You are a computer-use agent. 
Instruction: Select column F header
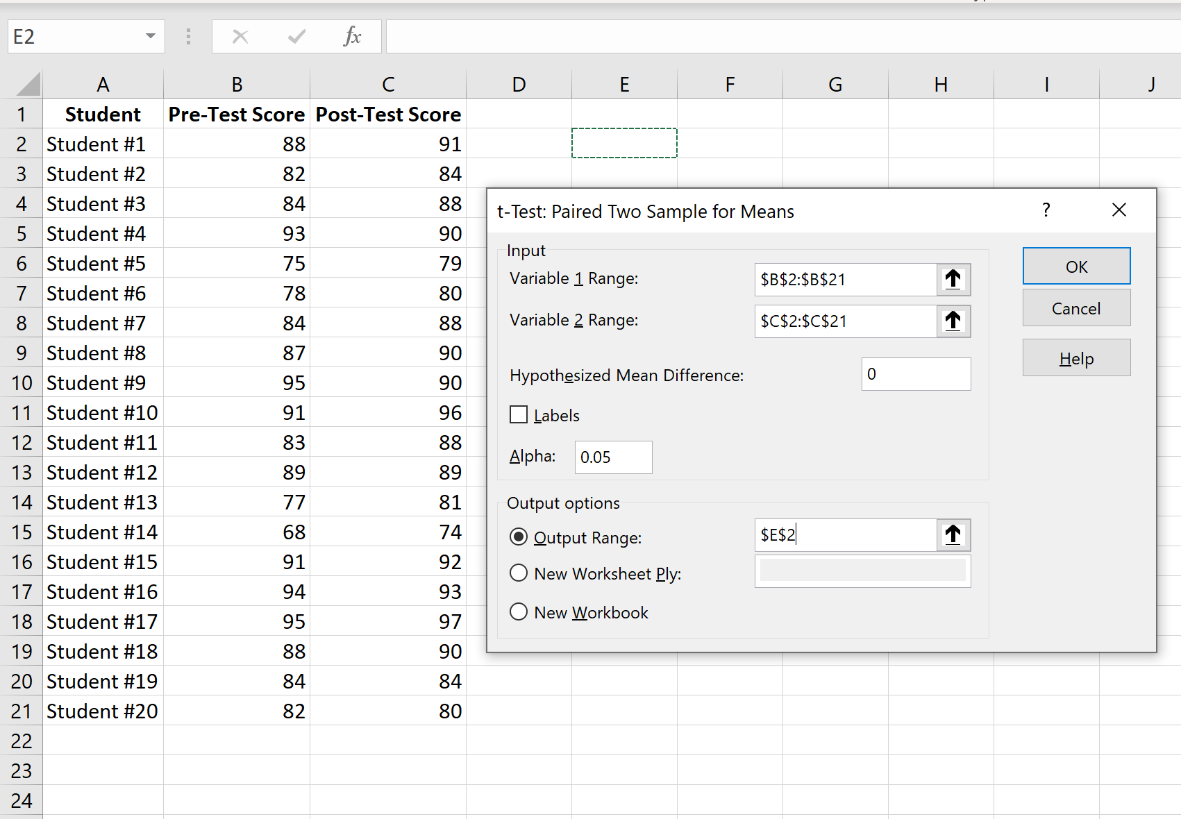[x=730, y=84]
